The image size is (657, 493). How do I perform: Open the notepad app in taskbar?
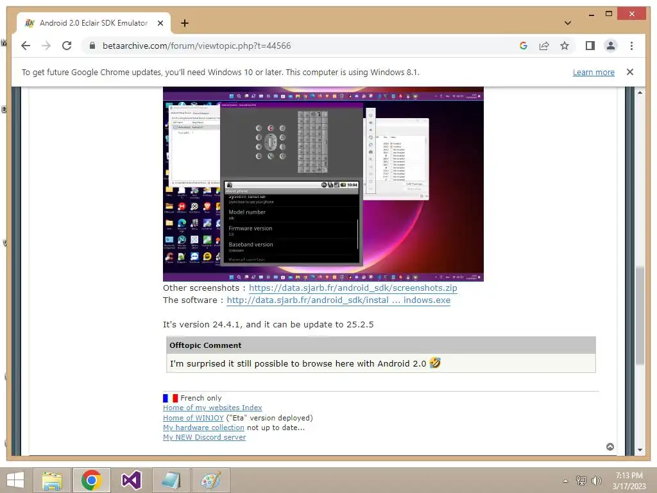pos(171,480)
